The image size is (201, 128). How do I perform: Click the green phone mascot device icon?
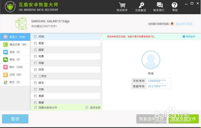(x=21, y=24)
